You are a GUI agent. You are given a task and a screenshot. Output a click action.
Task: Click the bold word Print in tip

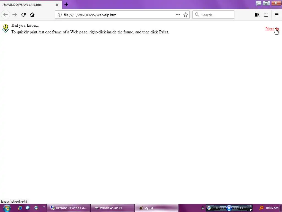point(164,32)
